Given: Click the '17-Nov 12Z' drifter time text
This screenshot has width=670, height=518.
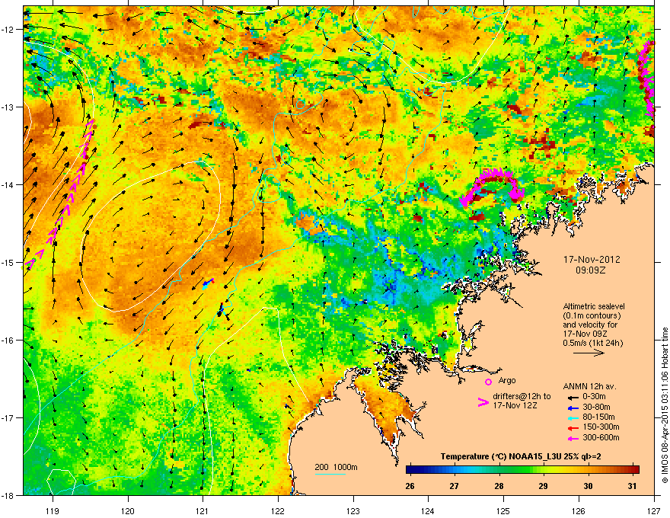Looking at the screenshot, I should pos(515,405).
